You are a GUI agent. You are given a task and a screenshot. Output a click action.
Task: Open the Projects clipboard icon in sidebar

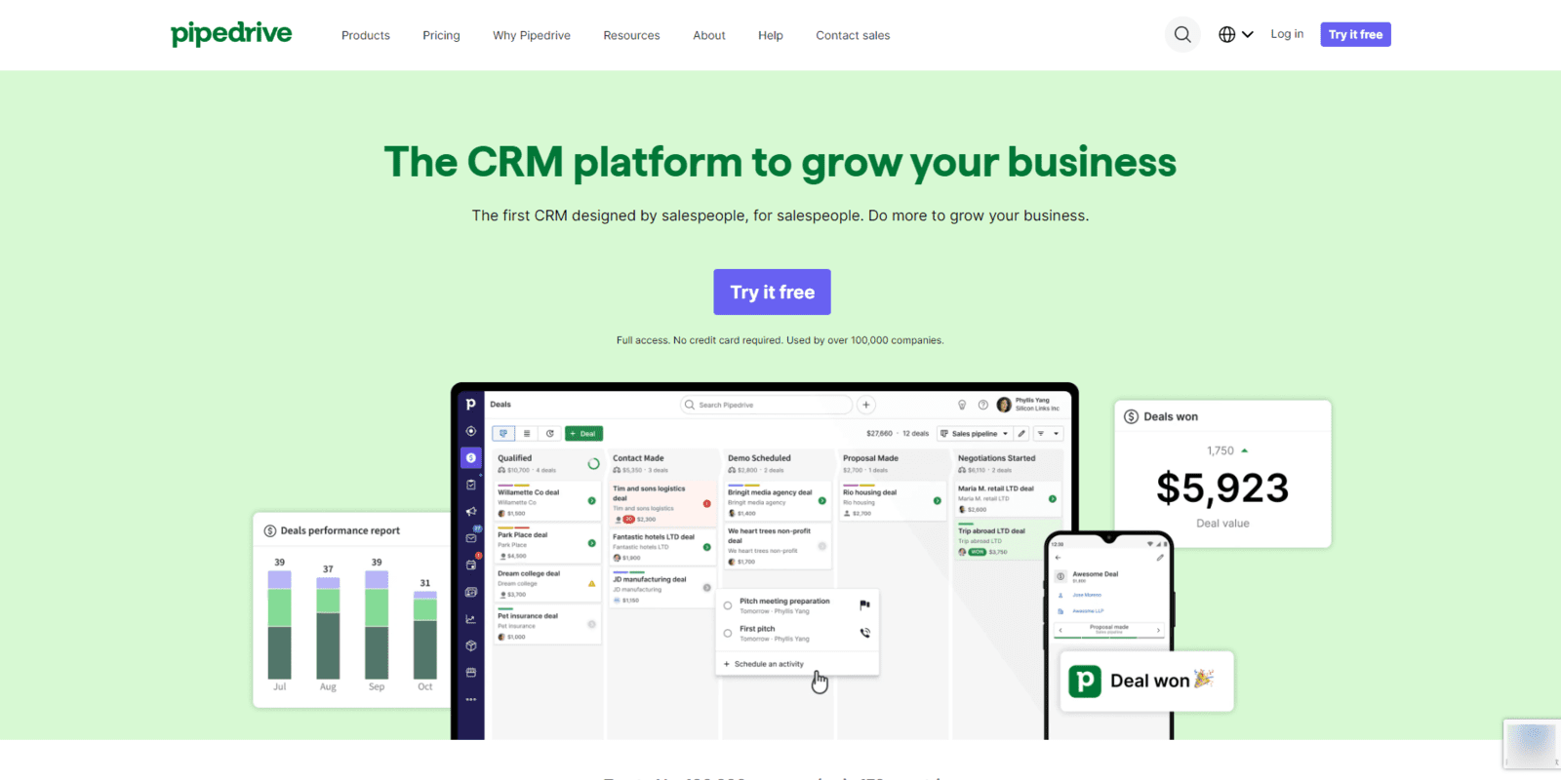click(471, 485)
